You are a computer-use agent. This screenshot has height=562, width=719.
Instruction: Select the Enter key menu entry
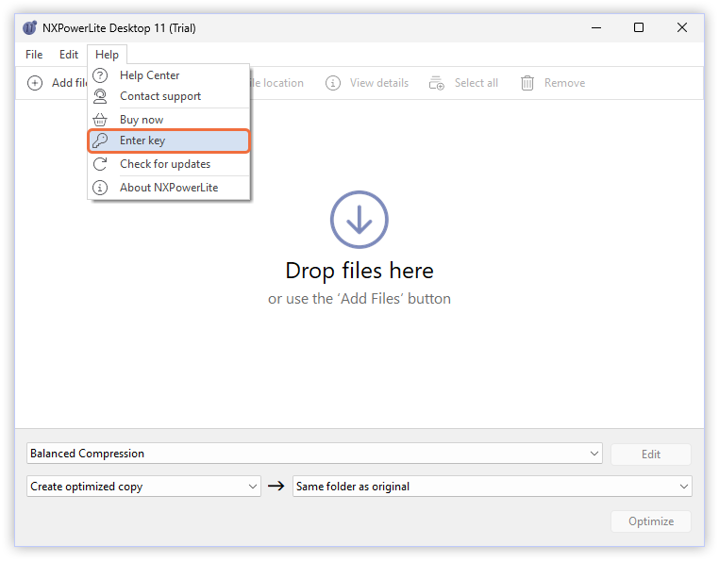coord(169,140)
